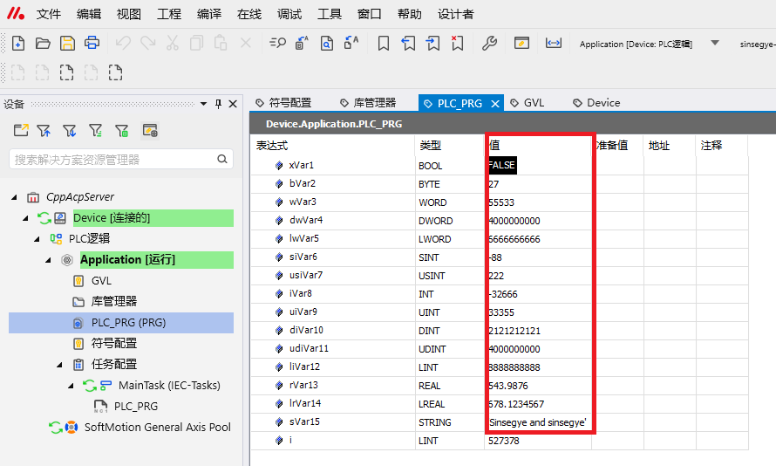Collapse the CppAcpServer tree node

[14, 197]
